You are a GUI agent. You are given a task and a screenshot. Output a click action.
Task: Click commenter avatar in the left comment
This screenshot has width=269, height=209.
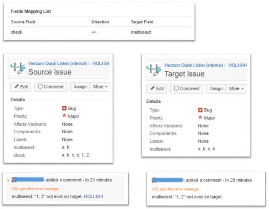click(15, 180)
